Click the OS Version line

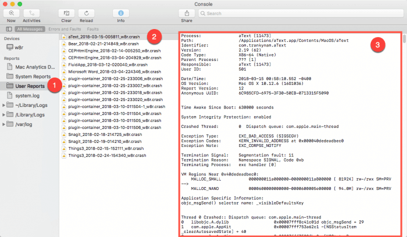point(242,84)
